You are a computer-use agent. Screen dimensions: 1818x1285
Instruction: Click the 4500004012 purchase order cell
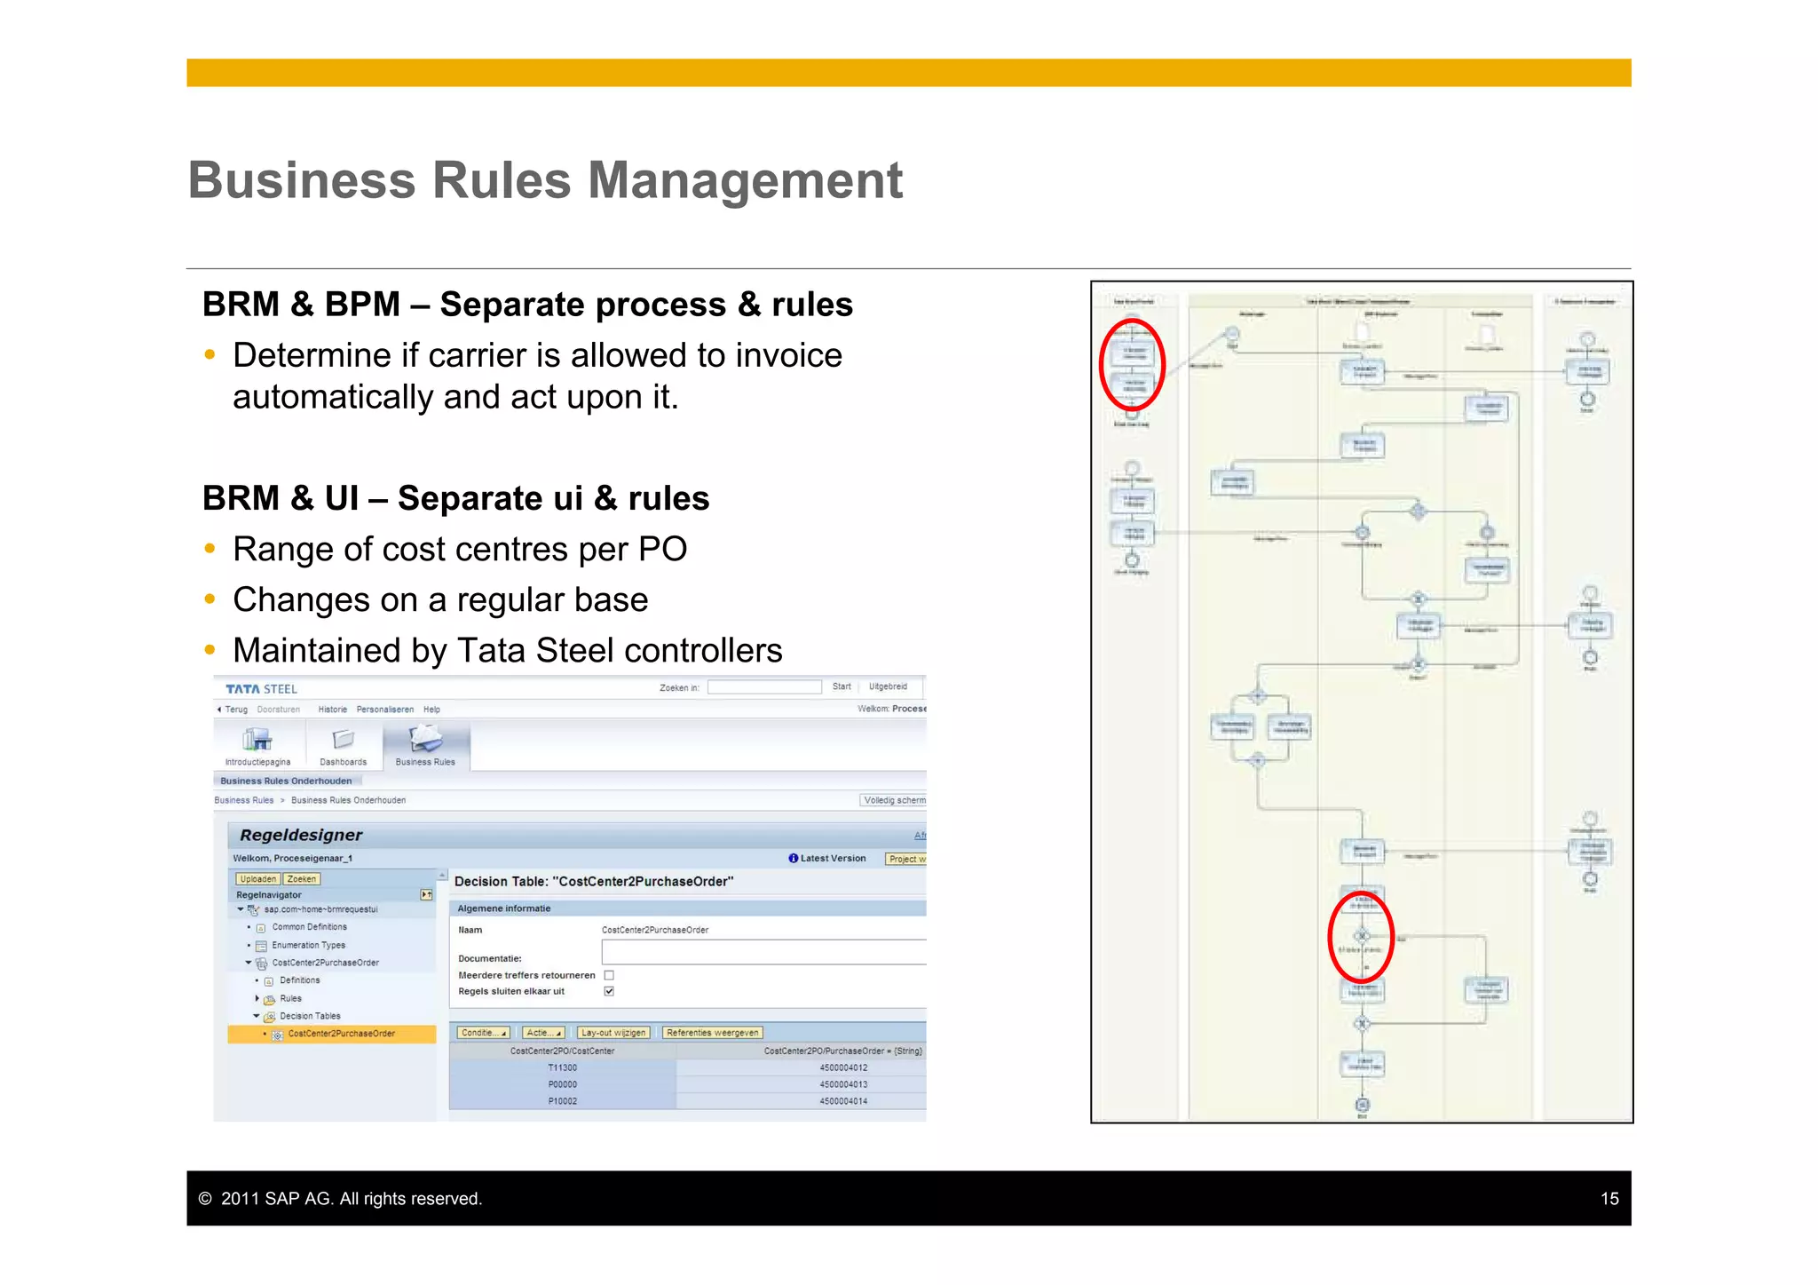tap(802, 1068)
